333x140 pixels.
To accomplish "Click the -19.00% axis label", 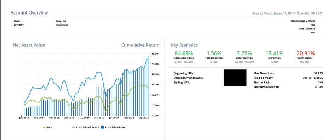I will click(x=155, y=116).
